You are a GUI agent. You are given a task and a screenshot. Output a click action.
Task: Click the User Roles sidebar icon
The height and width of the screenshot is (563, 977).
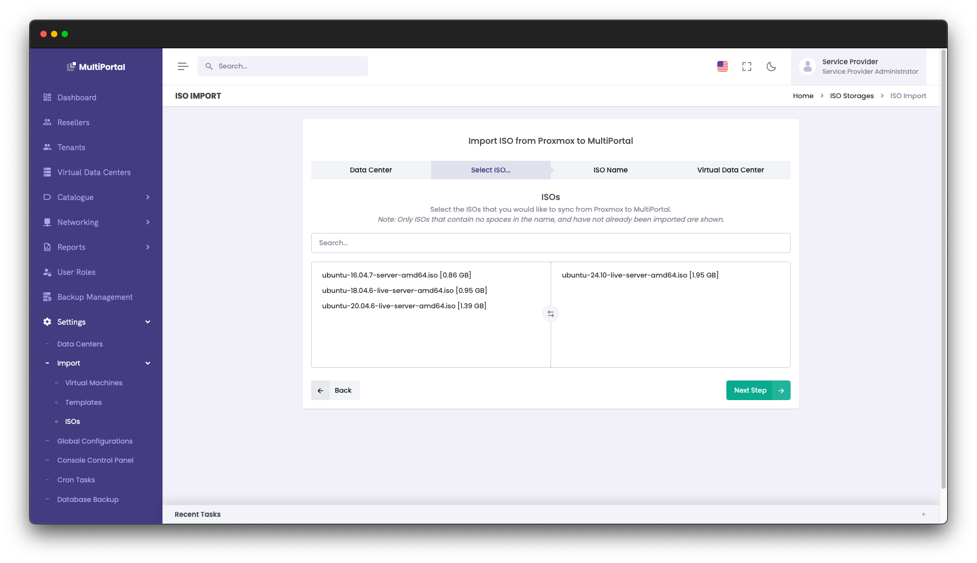(x=47, y=272)
